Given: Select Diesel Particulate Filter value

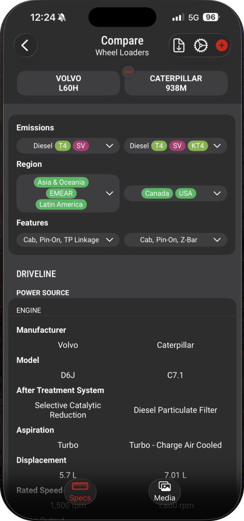Looking at the screenshot, I should pyautogui.click(x=175, y=410).
